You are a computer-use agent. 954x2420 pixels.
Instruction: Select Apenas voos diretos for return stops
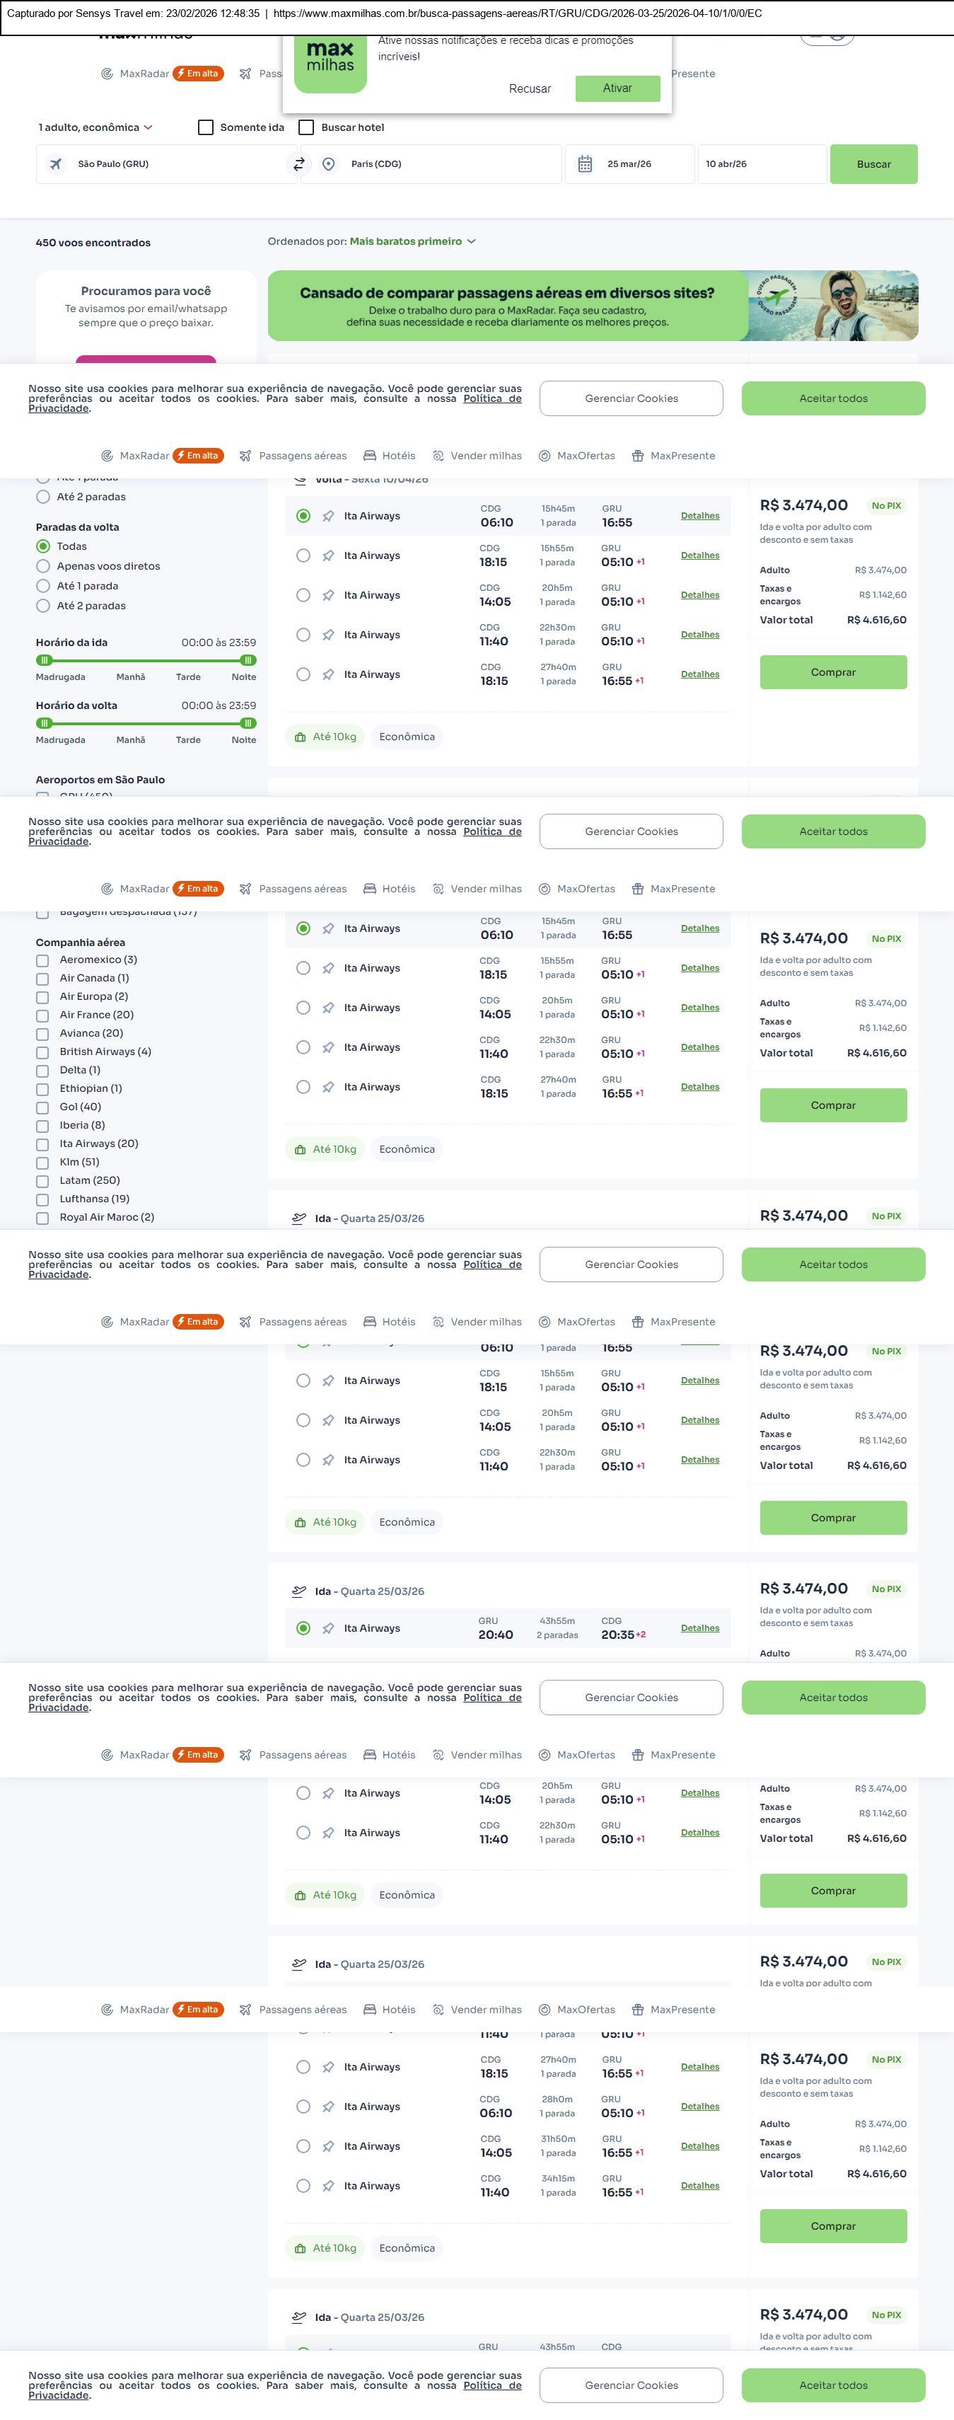coord(43,567)
